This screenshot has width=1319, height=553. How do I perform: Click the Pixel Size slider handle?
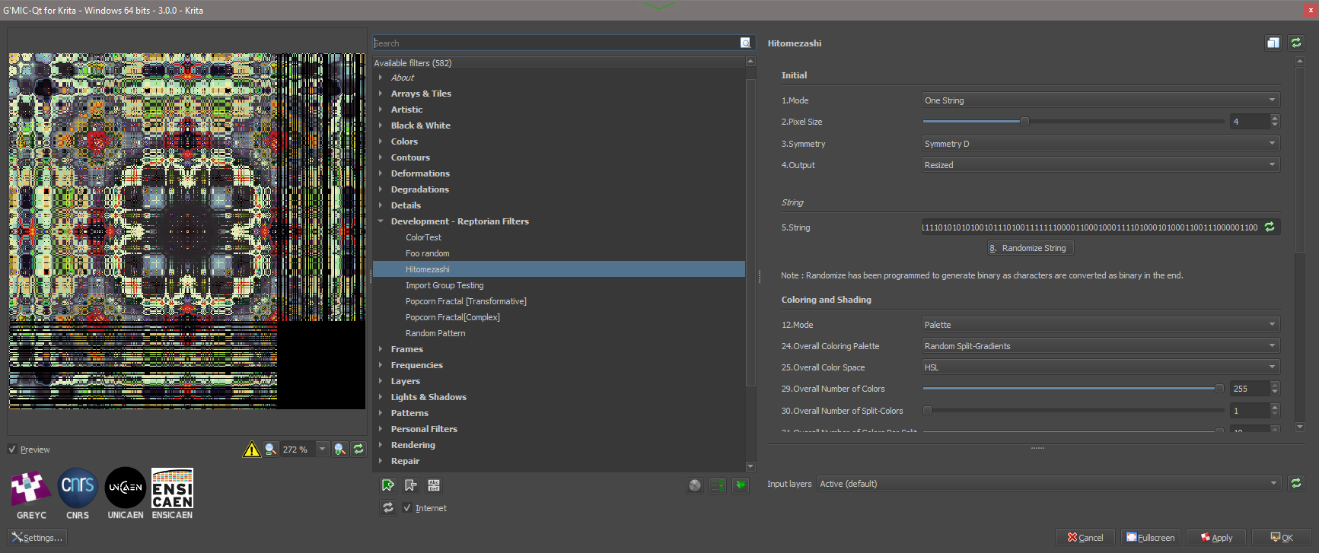tap(1024, 122)
